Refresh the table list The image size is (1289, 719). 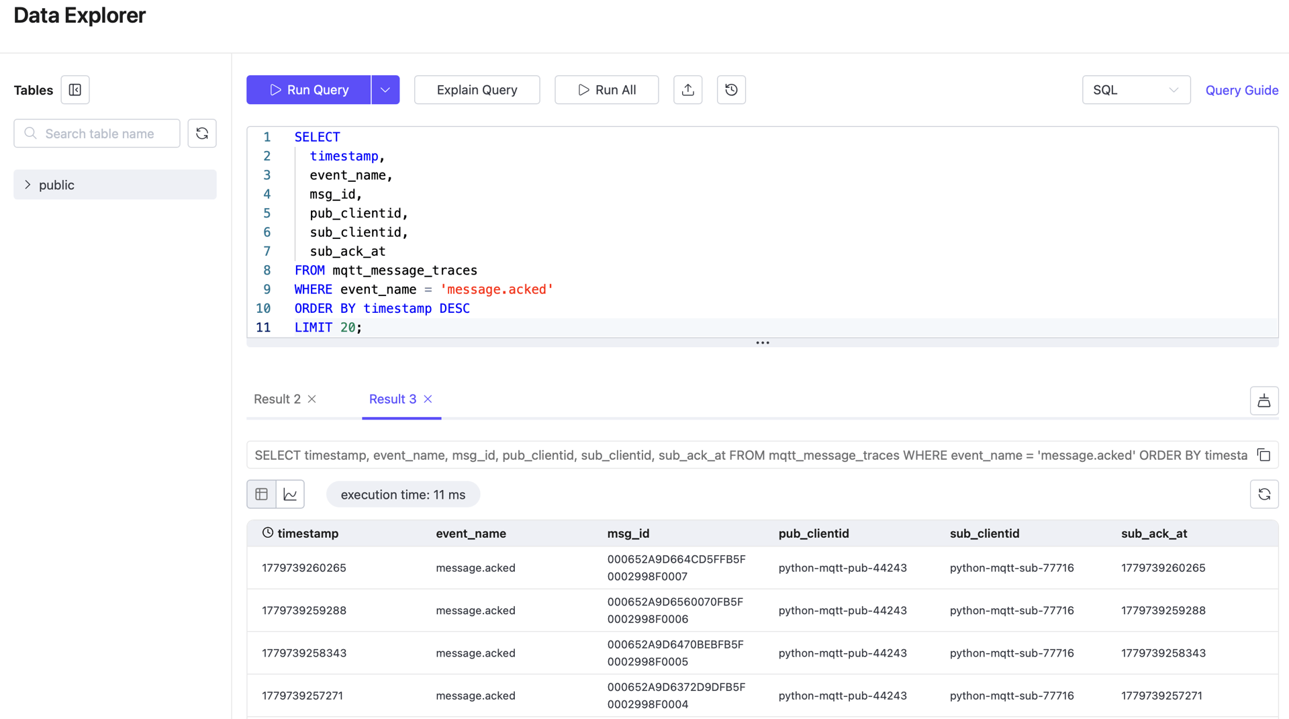(202, 134)
